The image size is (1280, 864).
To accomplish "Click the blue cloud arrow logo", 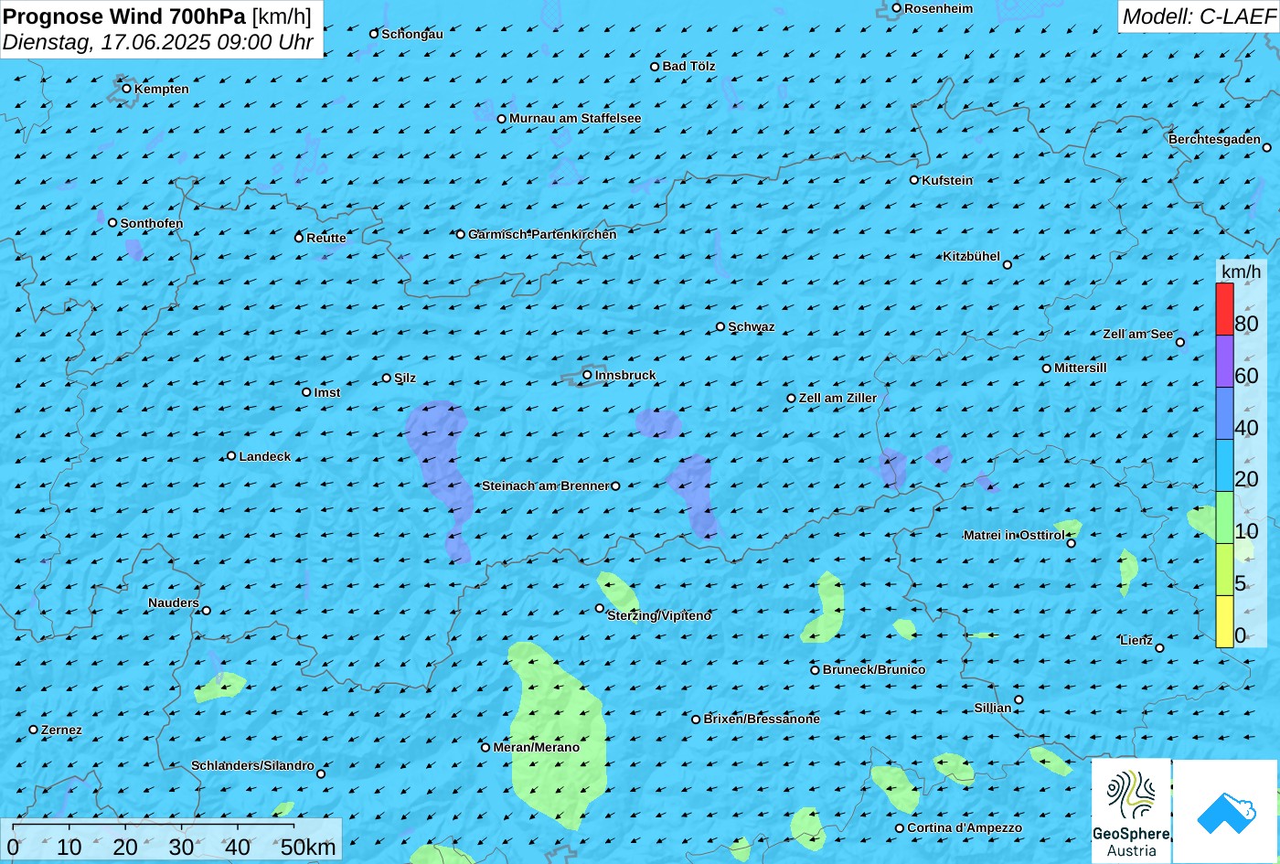I will (x=1225, y=812).
